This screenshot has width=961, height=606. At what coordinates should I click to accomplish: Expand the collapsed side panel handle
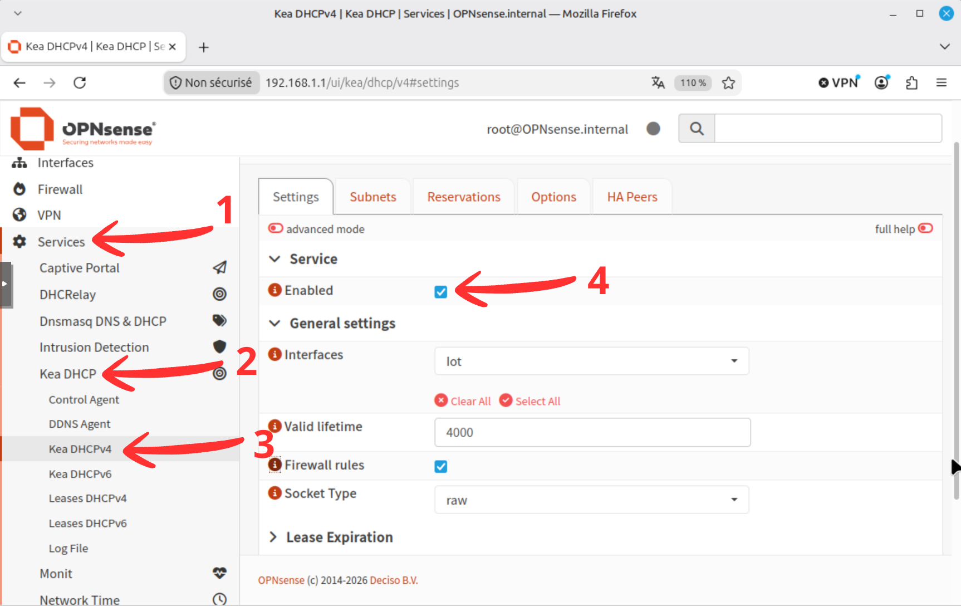(6, 284)
